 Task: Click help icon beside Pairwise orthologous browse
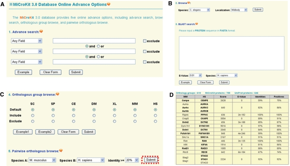coord(61,151)
